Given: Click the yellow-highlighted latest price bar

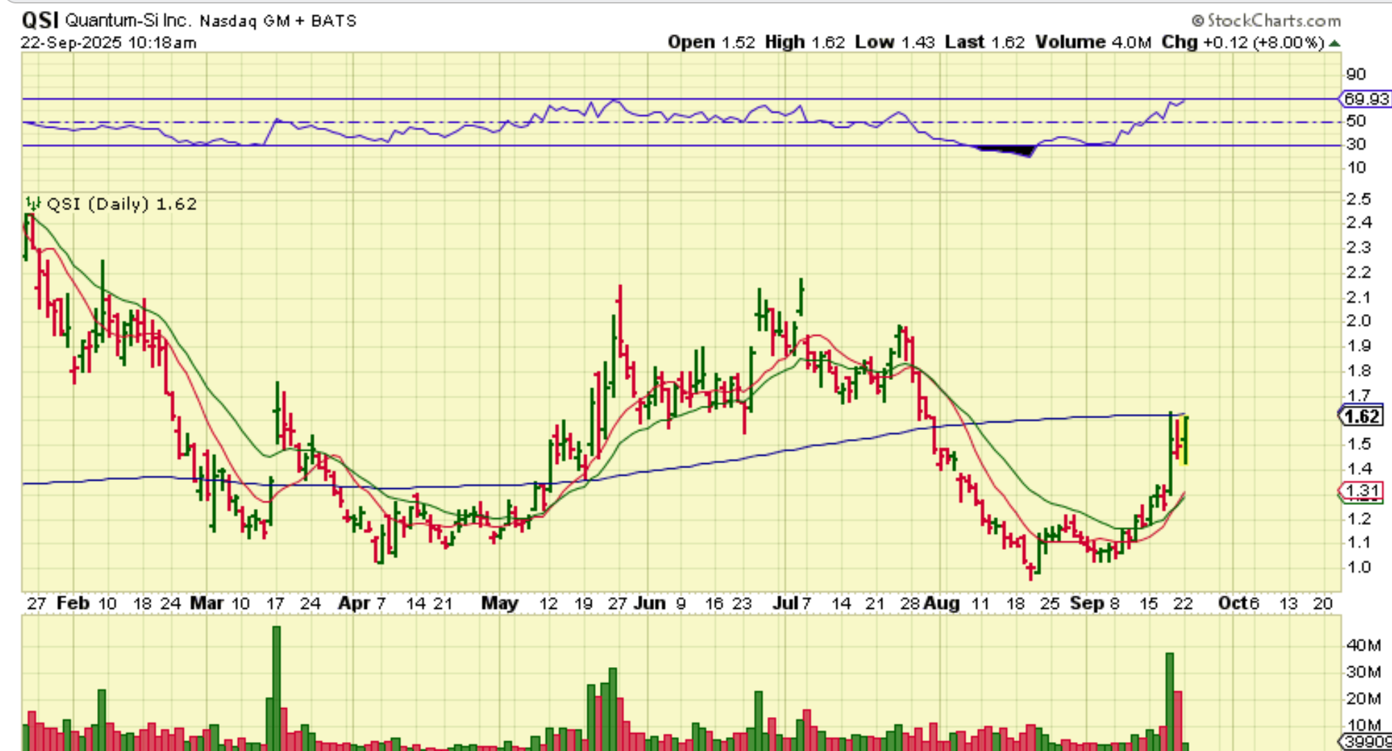Looking at the screenshot, I should coord(1185,440).
